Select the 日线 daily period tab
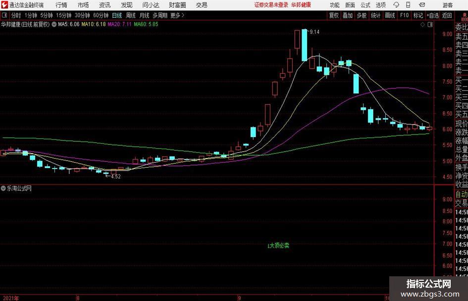Image resolution: width=468 pixels, height=301 pixels. 117,15
